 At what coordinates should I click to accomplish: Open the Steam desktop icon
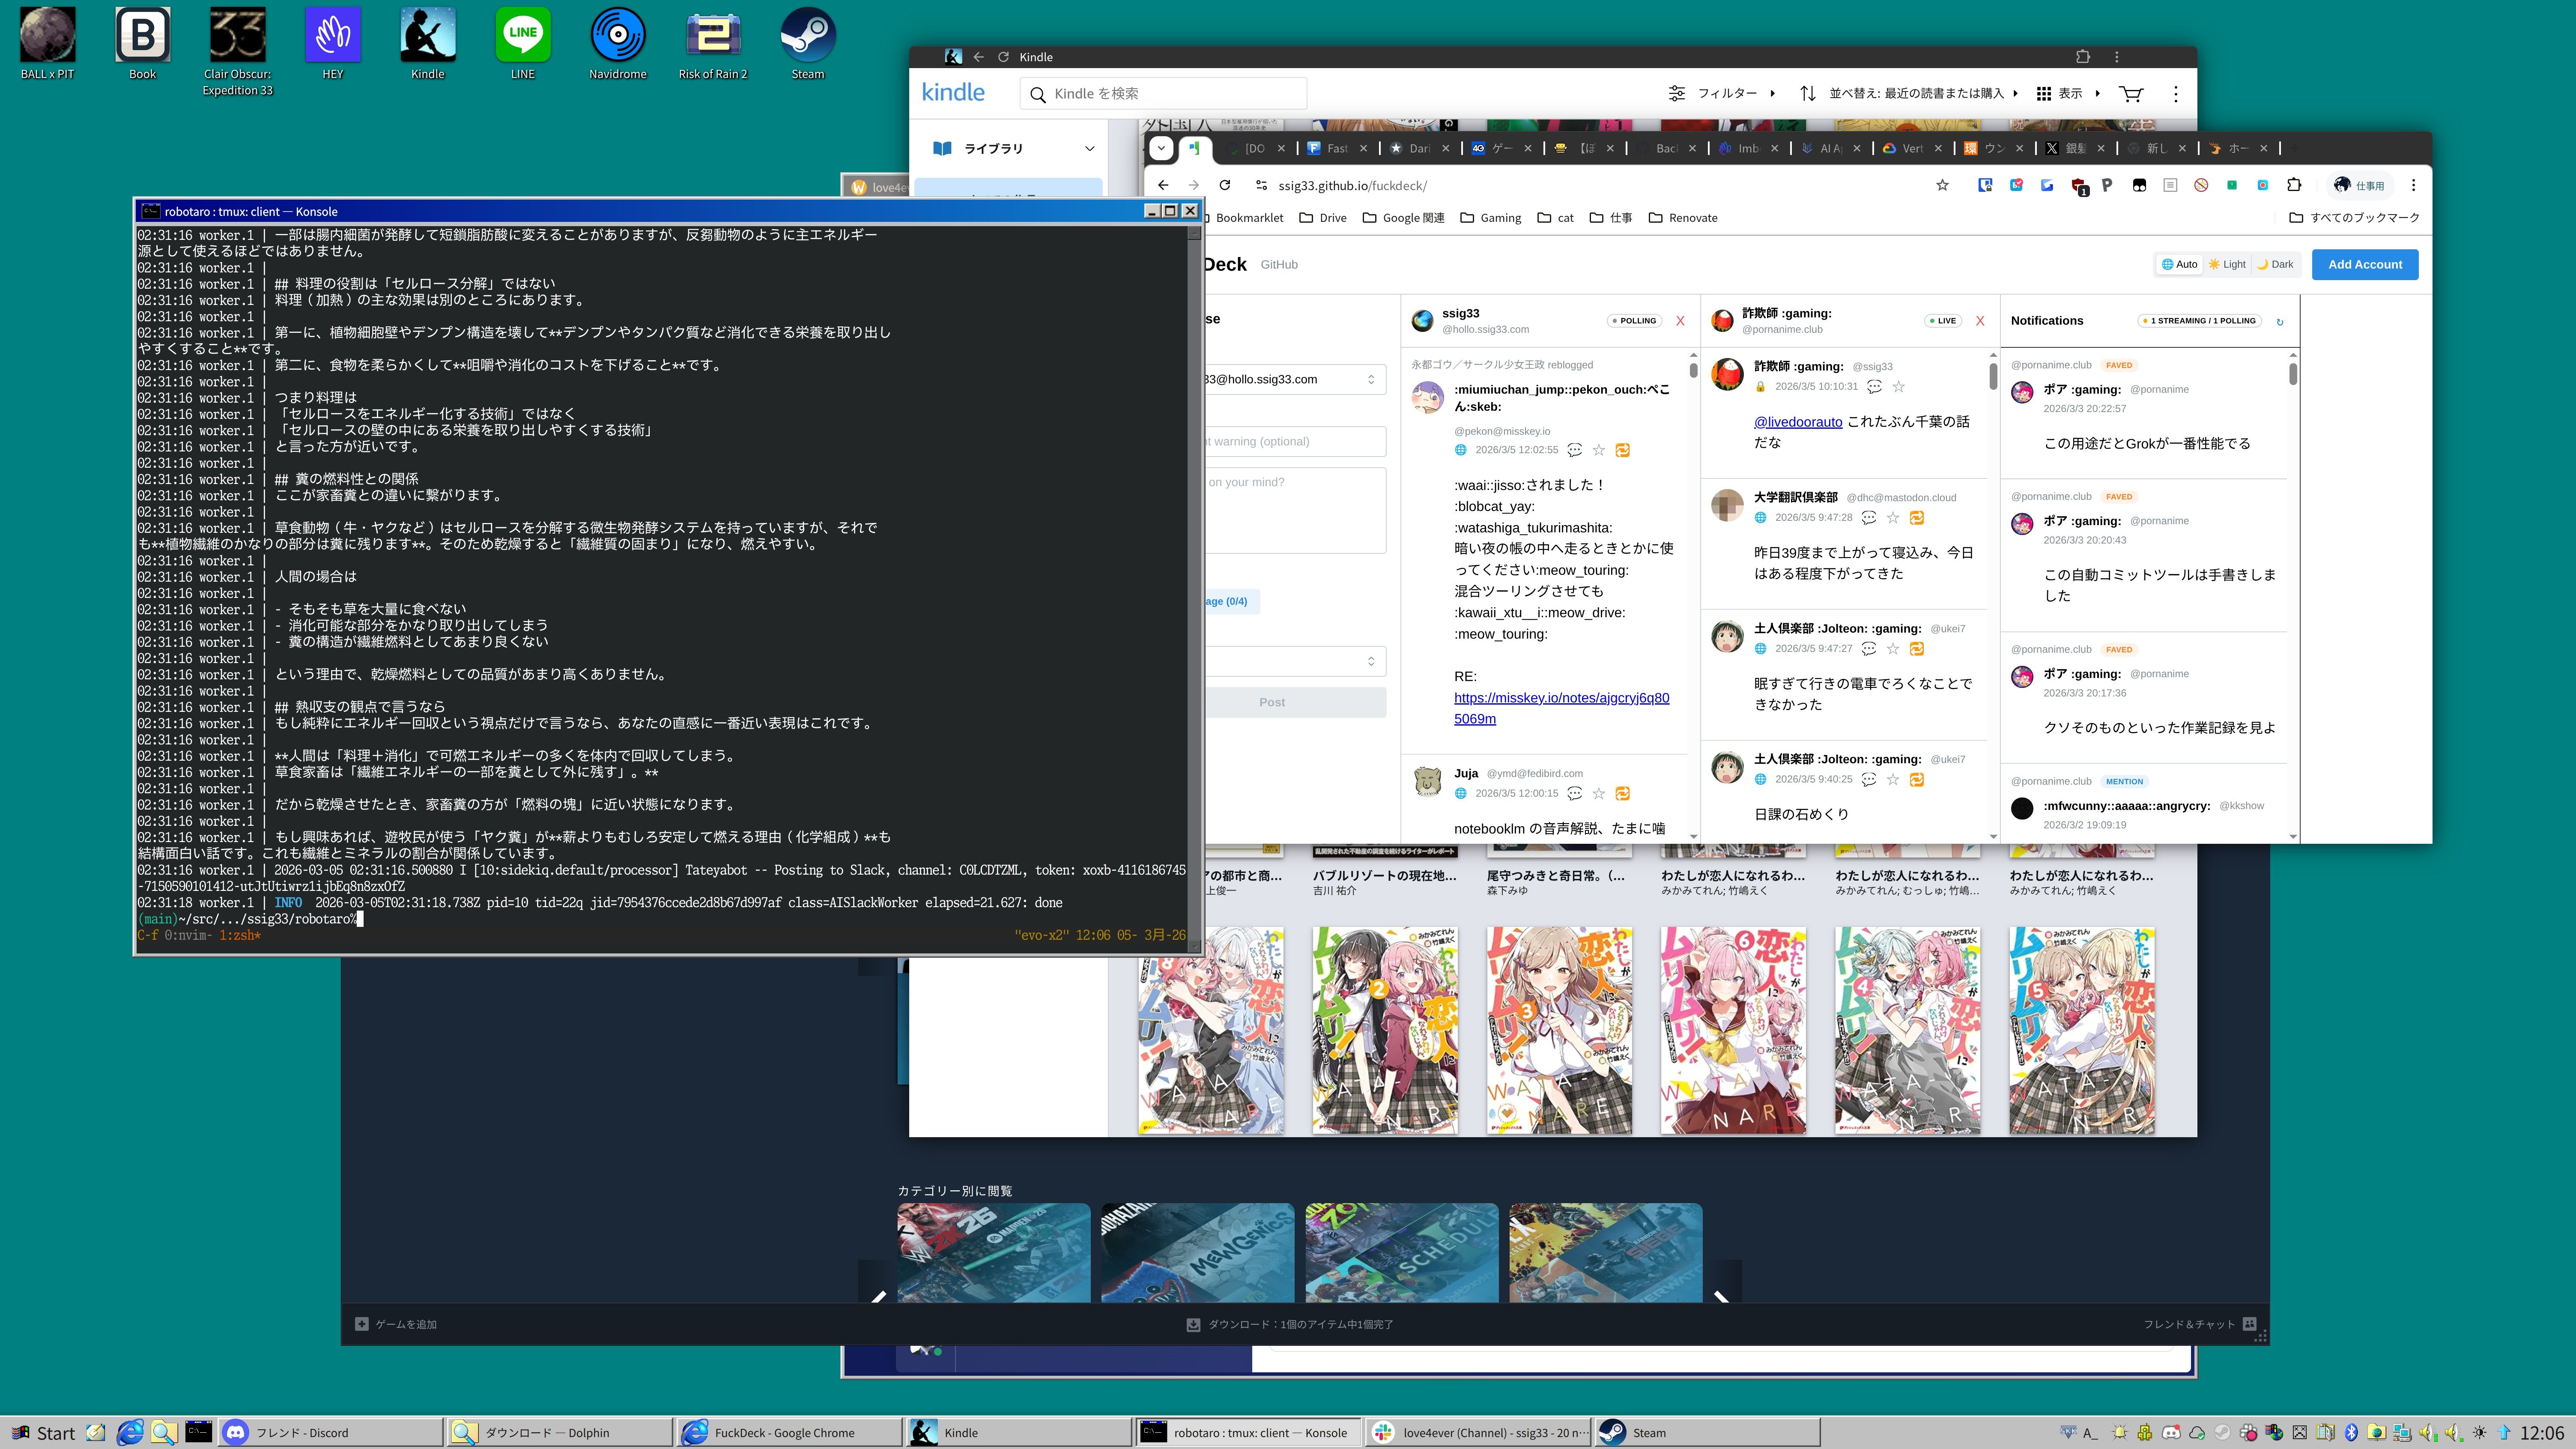click(807, 37)
